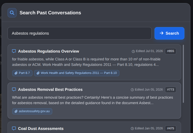
Task: Click the arrow icon inside Search button
Action: point(162,33)
